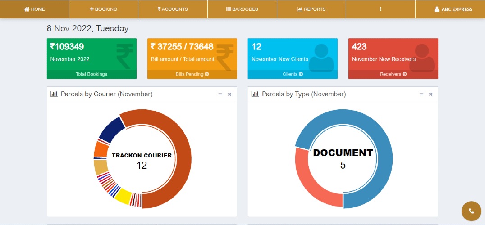Open the exclamation mark menu item
This screenshot has height=225, width=485.
click(380, 9)
